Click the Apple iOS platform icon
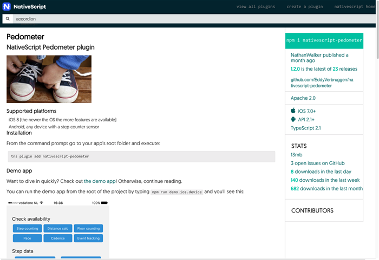 [x=293, y=111]
